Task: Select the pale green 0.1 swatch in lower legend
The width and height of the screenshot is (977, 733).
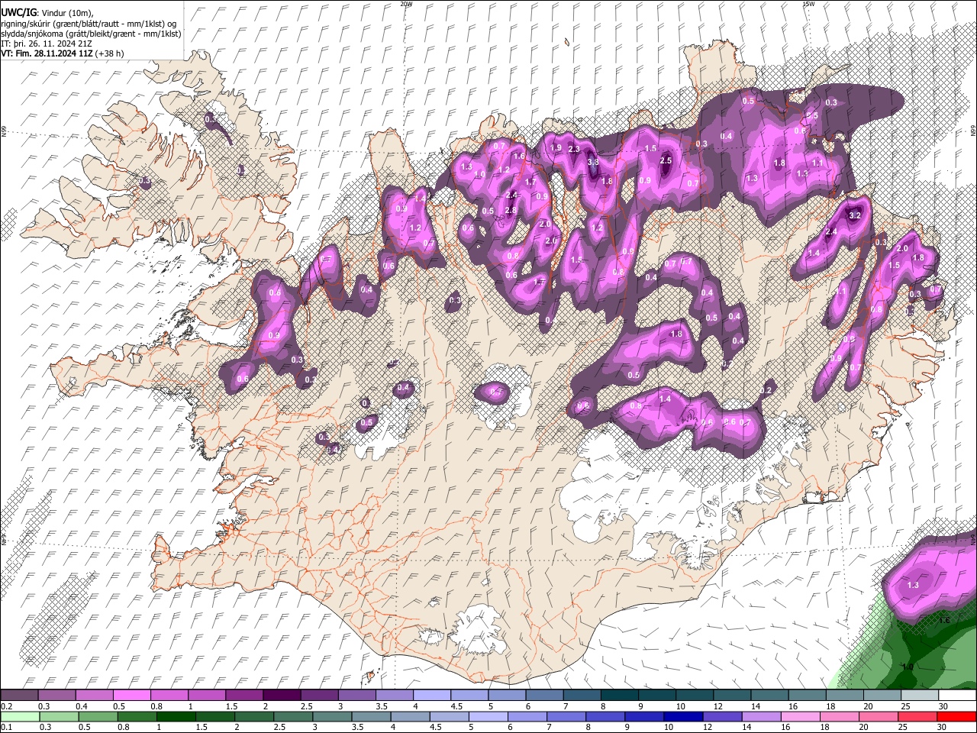Action: point(20,716)
